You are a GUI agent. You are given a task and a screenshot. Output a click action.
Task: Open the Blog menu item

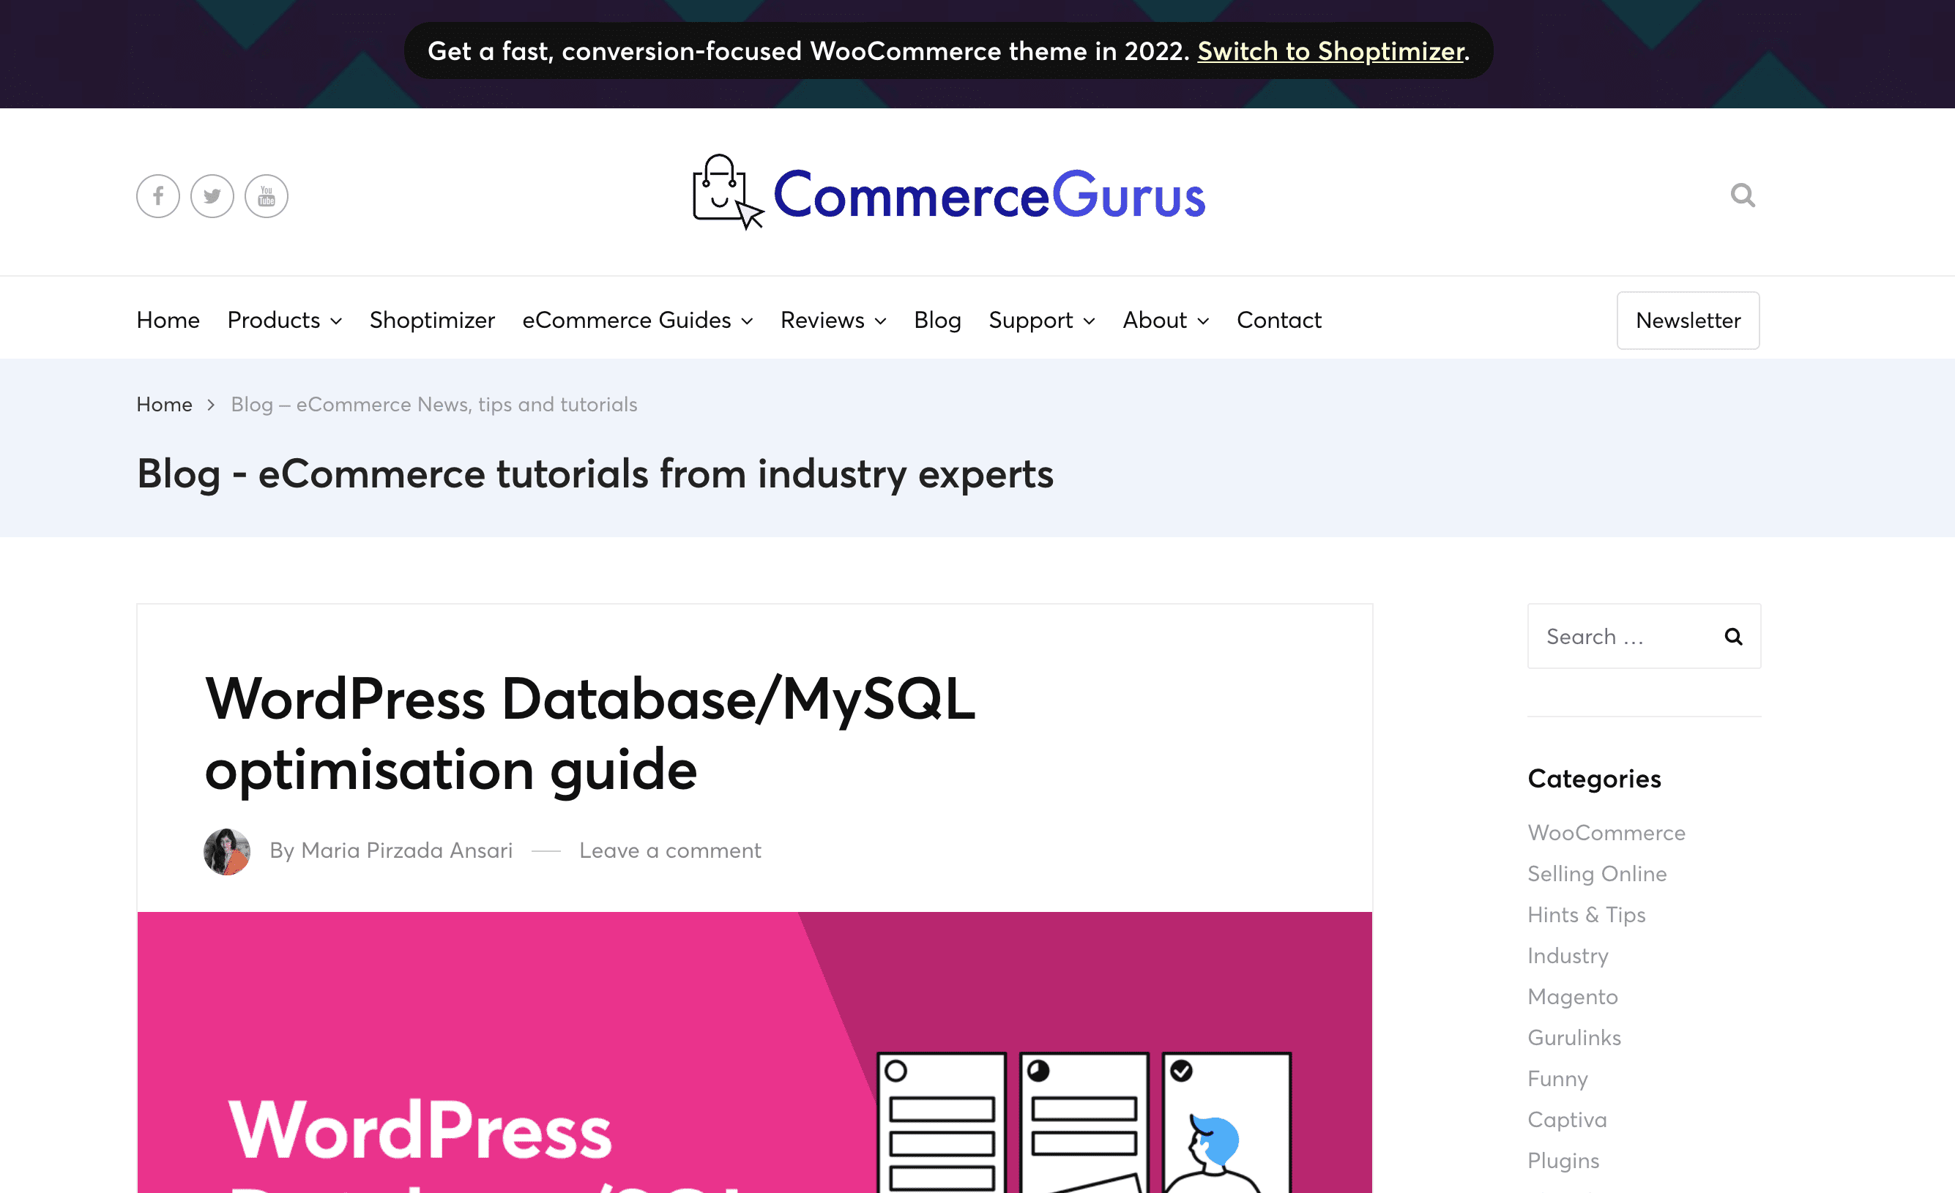pos(937,321)
